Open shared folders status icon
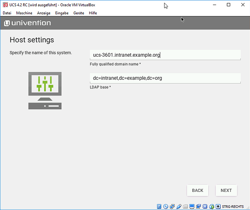The width and height of the screenshot is (250, 210). coord(185,207)
